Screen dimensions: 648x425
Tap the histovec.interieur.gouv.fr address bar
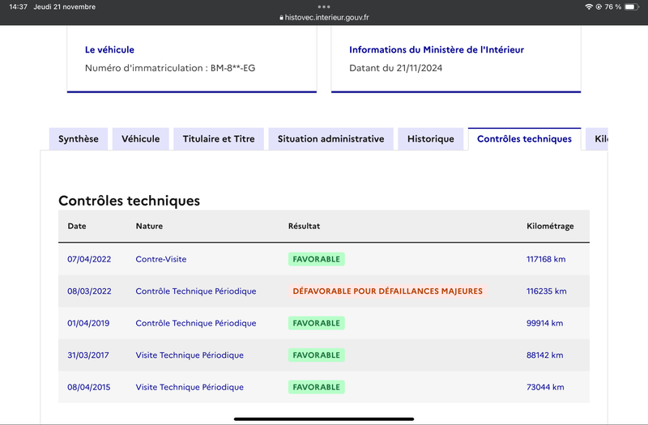pos(324,18)
